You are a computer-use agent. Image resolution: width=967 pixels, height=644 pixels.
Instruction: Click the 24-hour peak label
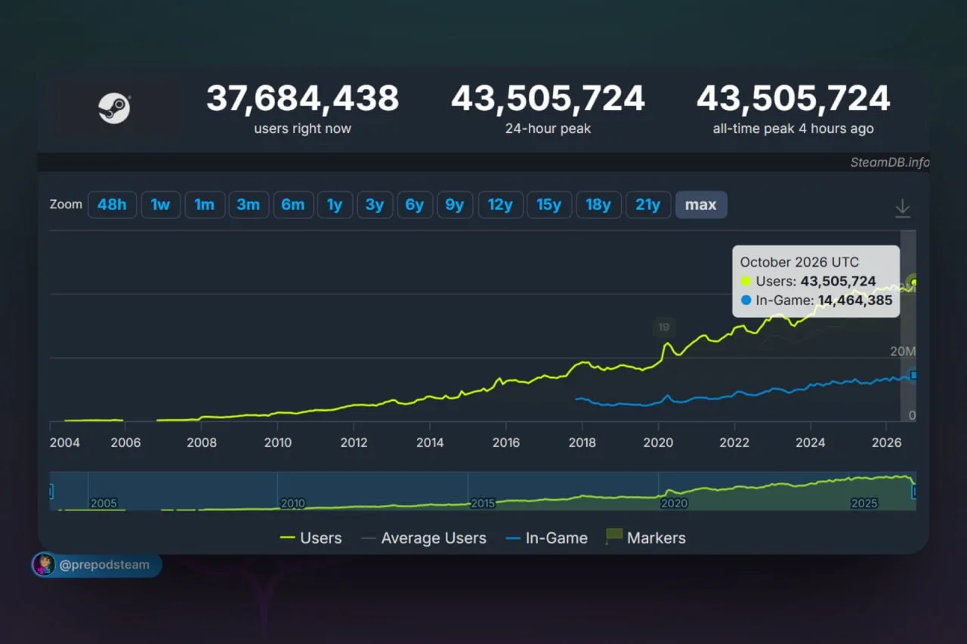tap(548, 129)
